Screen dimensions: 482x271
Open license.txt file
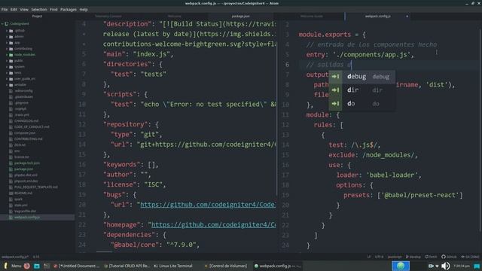(x=22, y=157)
